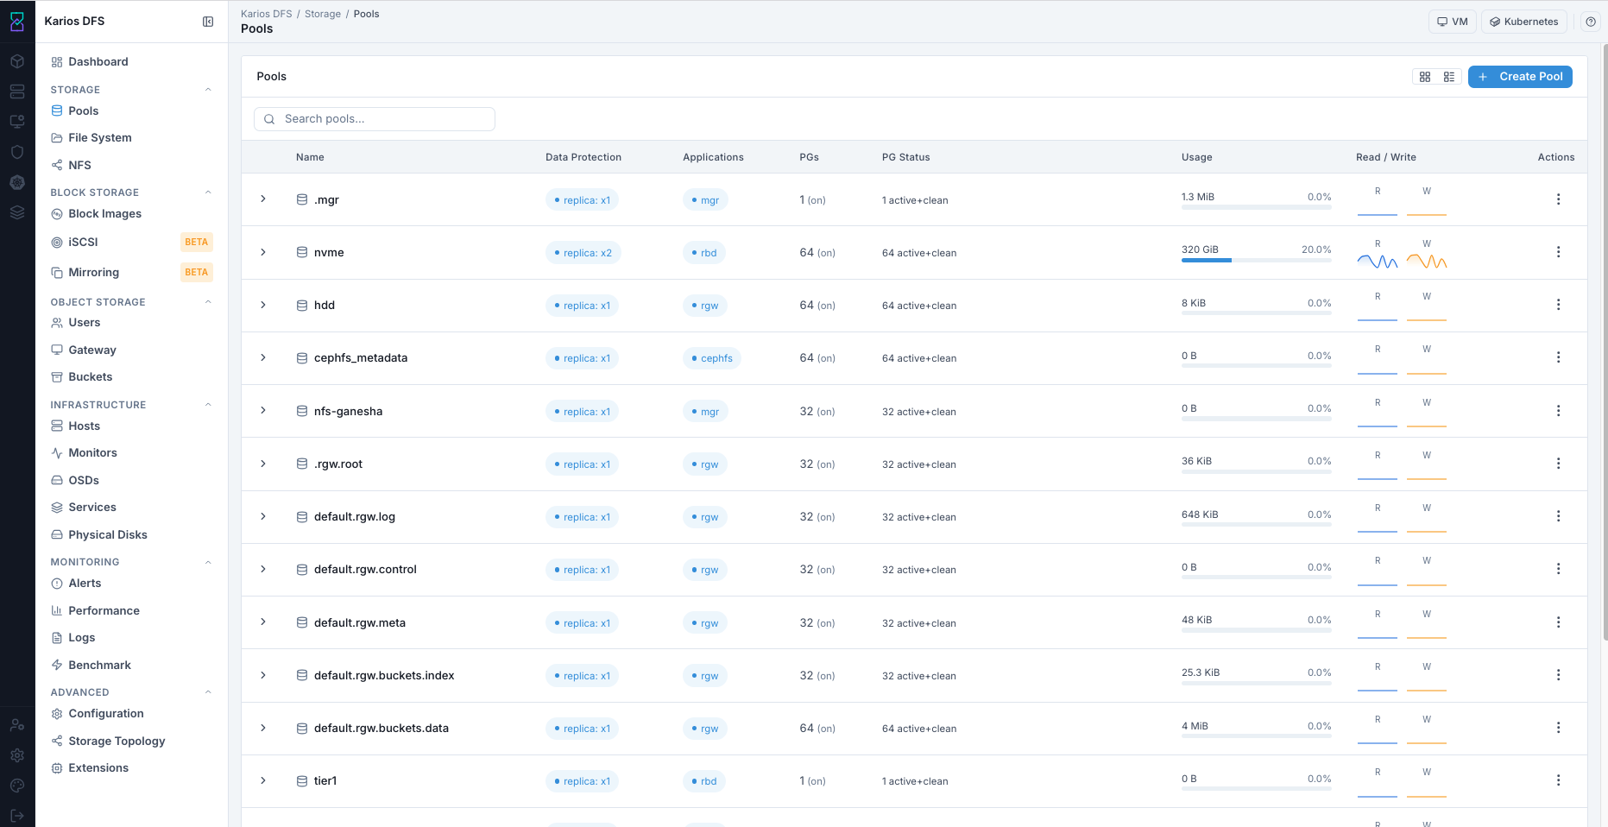Viewport: 1608px width, 827px height.
Task: Click the server stack icon in left rail
Action: coord(17,92)
